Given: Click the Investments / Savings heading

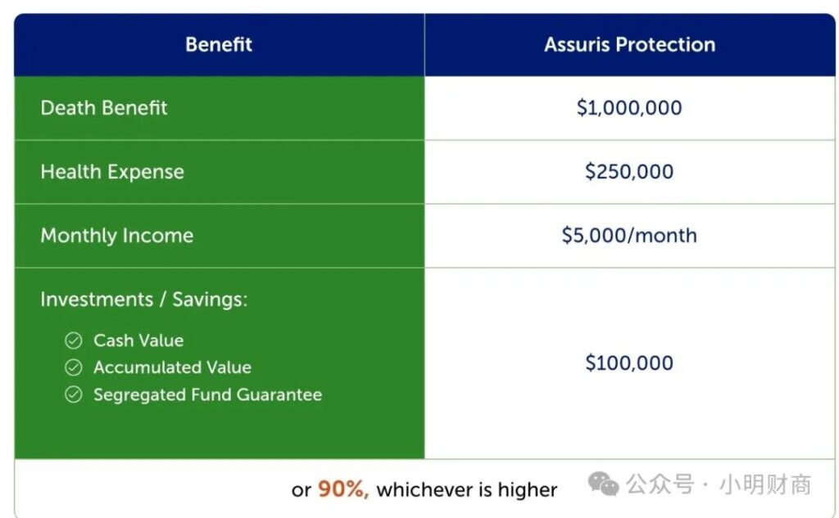Looking at the screenshot, I should tap(143, 300).
